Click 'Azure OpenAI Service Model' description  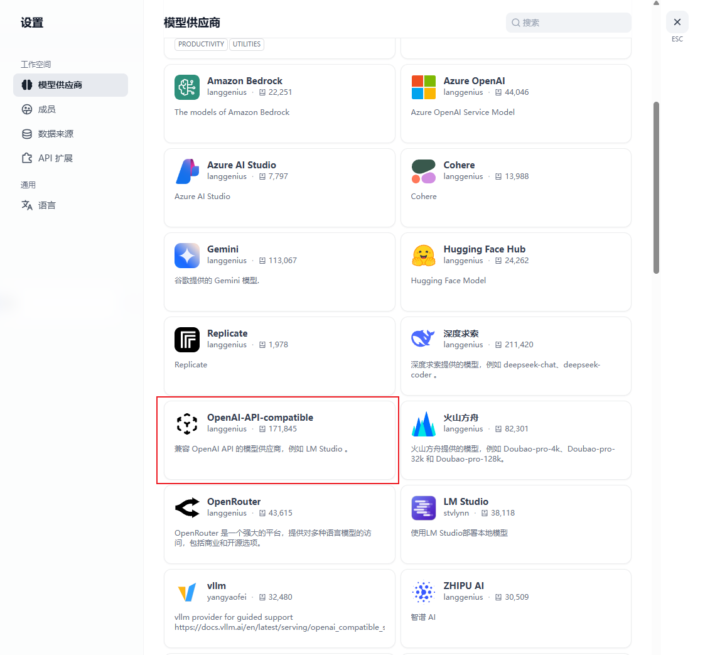coord(463,112)
